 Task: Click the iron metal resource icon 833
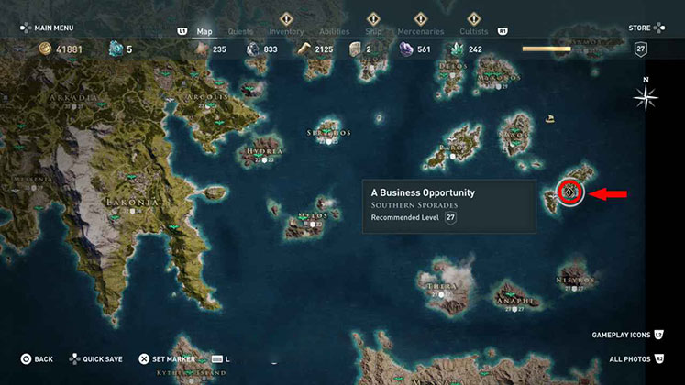[253, 49]
